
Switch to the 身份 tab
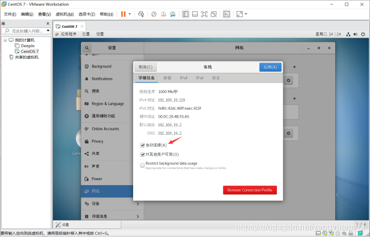(167, 78)
